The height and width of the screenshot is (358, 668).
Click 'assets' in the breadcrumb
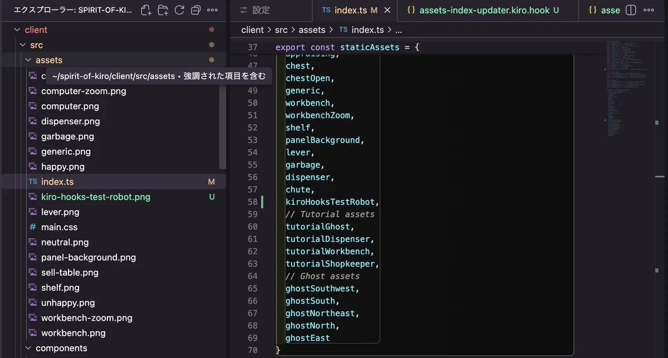click(x=312, y=30)
